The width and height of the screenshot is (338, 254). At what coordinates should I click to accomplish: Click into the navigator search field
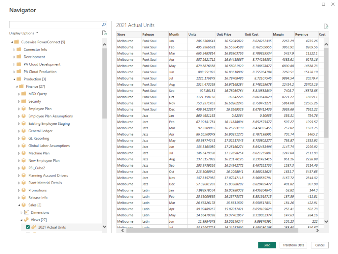[54, 25]
